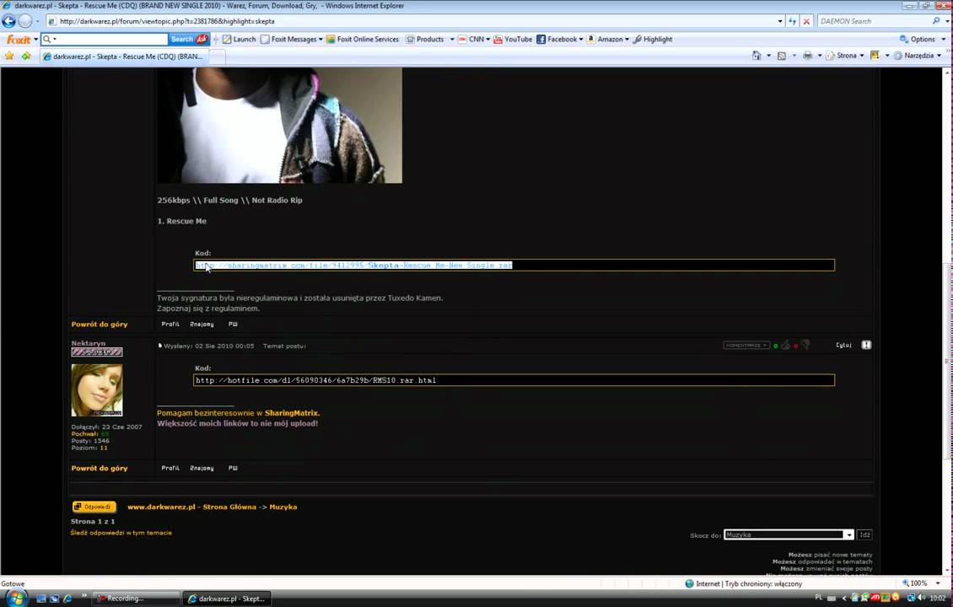Open Foxit Online Services
Screen dimensions: 953x607
pyautogui.click(x=363, y=39)
